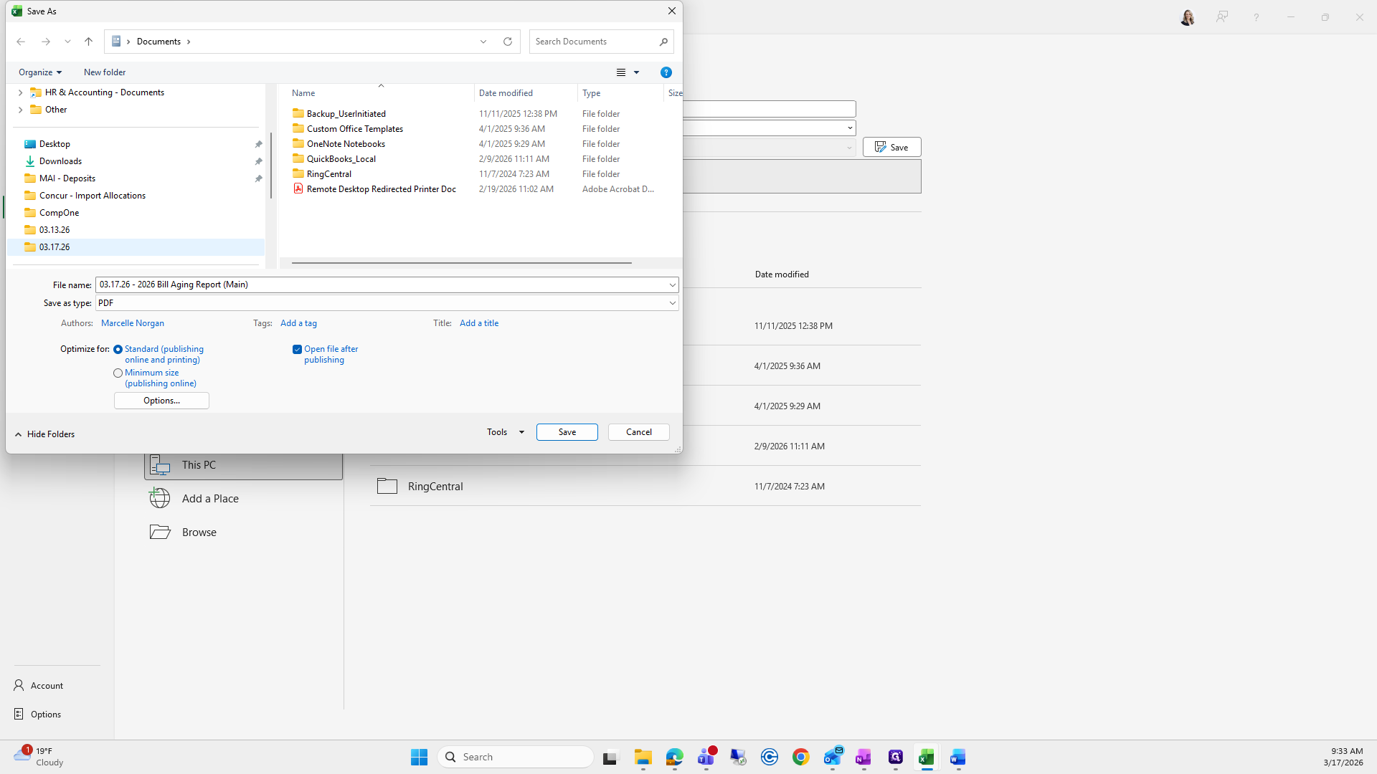
Task: Open the Organize menu
Action: click(x=40, y=72)
